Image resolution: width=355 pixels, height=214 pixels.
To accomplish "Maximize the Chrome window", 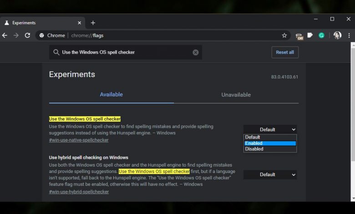I will (x=332, y=19).
